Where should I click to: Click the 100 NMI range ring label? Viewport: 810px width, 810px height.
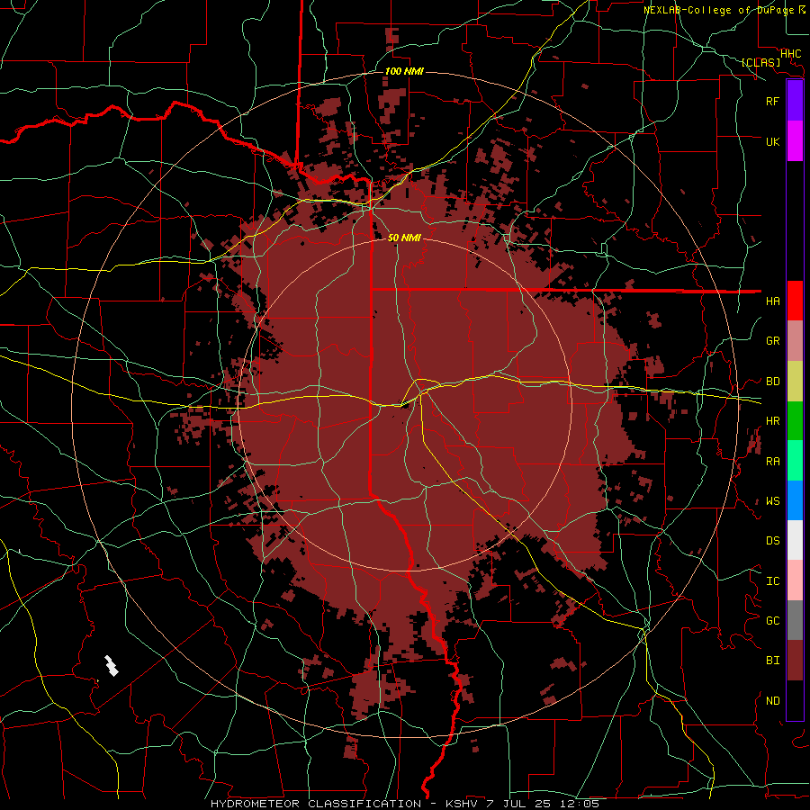404,71
